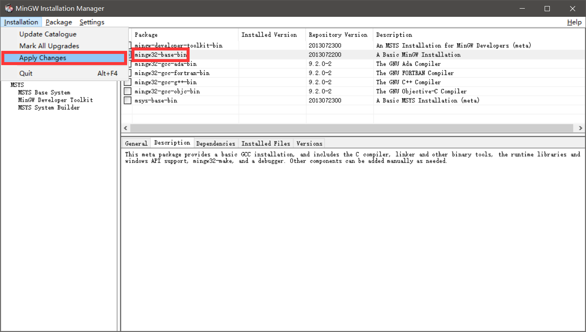Select the mingw32-base-bin package row

(x=353, y=54)
